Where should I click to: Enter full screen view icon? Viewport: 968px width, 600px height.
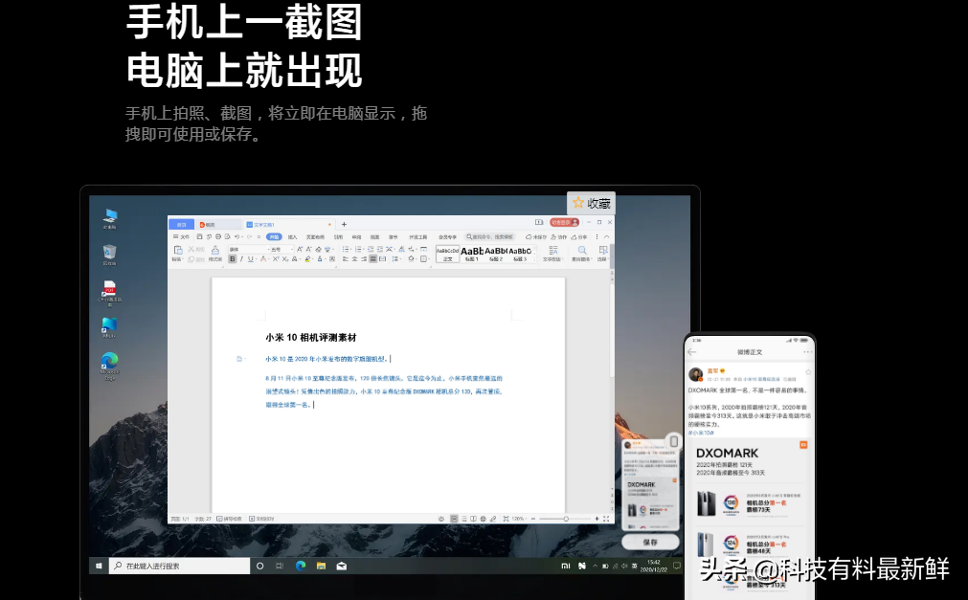pyautogui.click(x=606, y=519)
